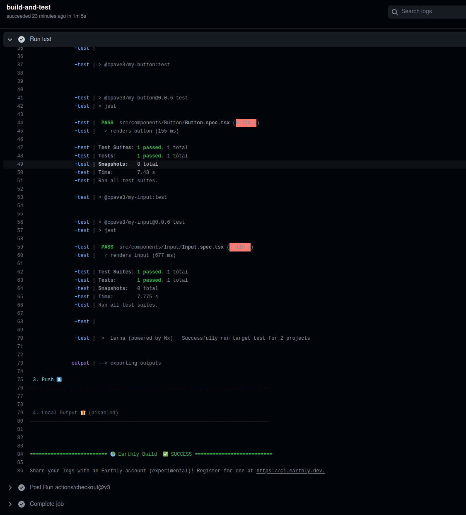Select log line number 44
The width and height of the screenshot is (466, 515).
click(20, 123)
